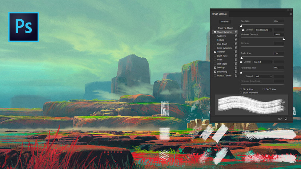Expand the Roundness Jitter control Off dropdown
The height and width of the screenshot is (169, 301).
263,77
